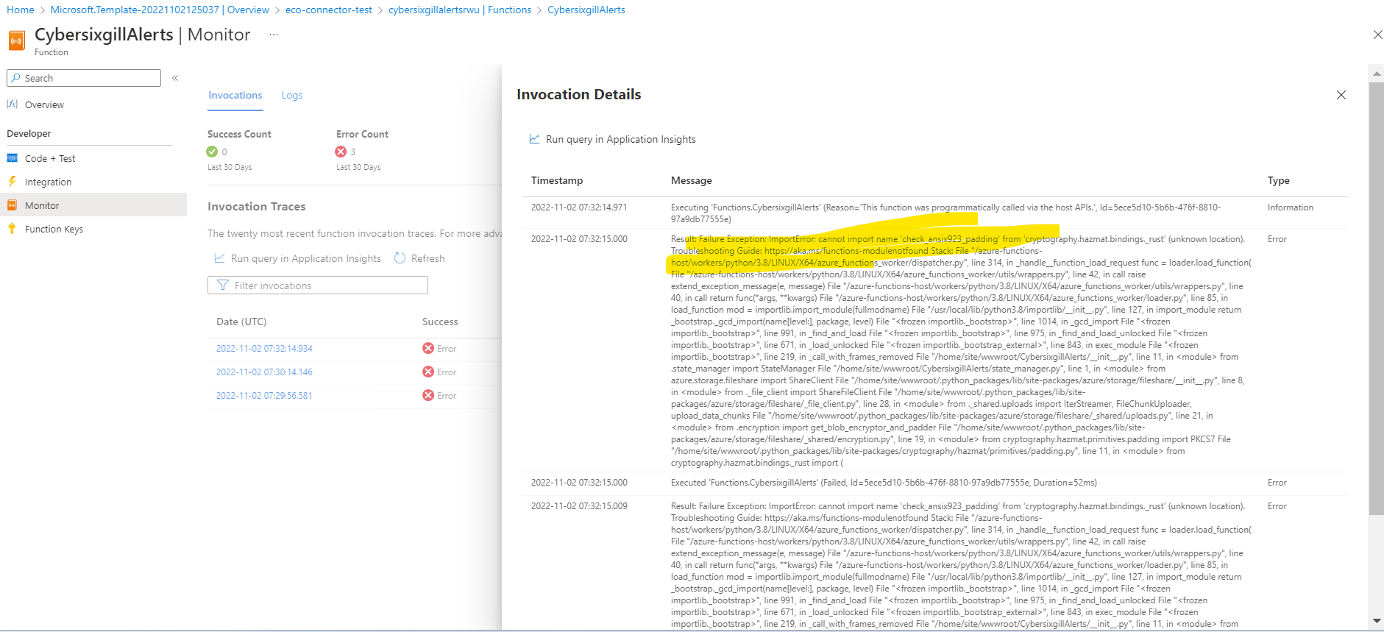1384x632 pixels.
Task: Open Function Keys in sidebar
Action: point(54,229)
